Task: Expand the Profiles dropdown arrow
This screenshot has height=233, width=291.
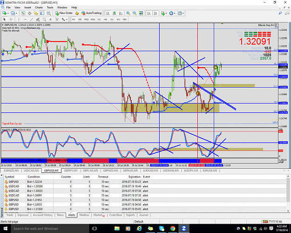Action: [x=16, y=14]
